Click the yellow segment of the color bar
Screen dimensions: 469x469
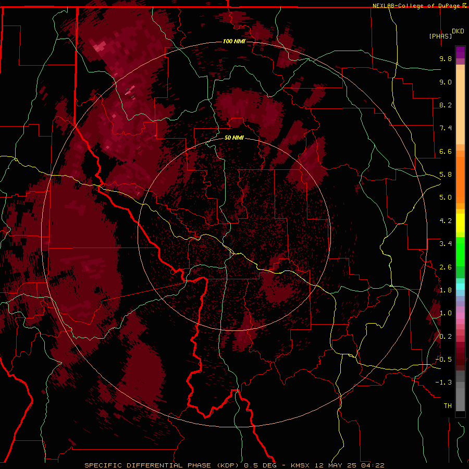460,223
